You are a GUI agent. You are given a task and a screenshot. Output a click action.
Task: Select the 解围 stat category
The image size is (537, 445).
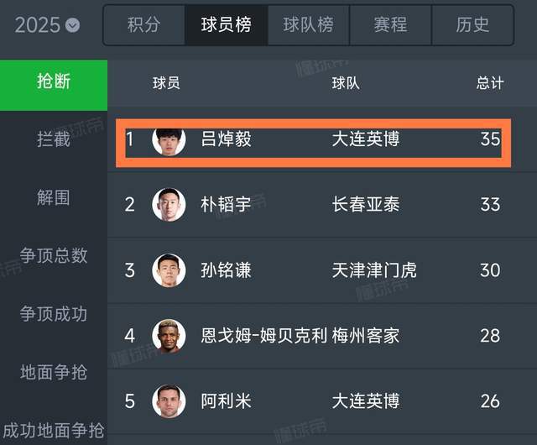click(54, 198)
